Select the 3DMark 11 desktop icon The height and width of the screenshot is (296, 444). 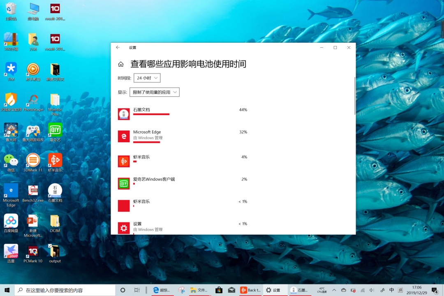coord(33,162)
